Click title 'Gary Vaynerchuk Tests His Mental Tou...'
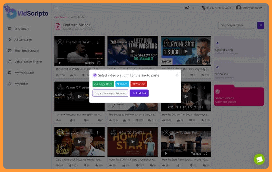This screenshot has height=172, width=272. pyautogui.click(x=79, y=160)
